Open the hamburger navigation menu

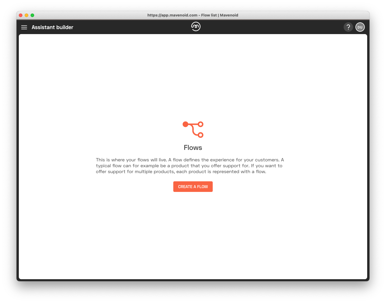click(x=24, y=27)
